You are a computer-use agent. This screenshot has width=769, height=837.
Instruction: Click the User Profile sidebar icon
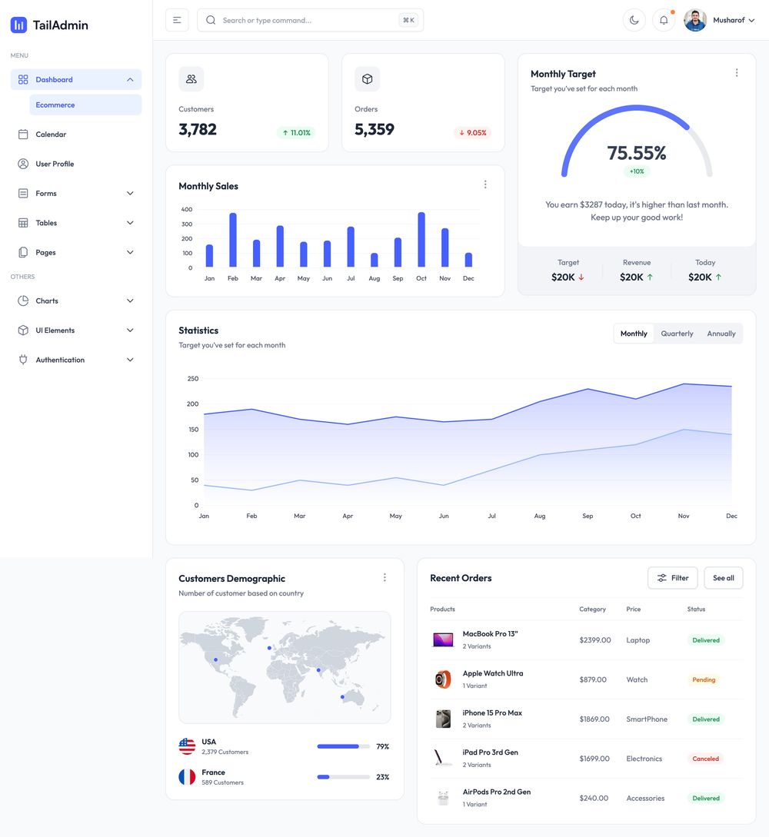point(23,164)
